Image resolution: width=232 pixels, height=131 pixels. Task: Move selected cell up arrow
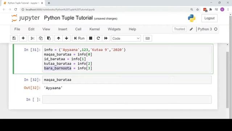[x=58, y=38]
